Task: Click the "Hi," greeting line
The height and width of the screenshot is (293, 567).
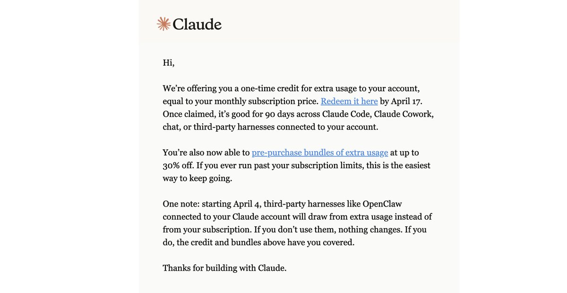Action: coord(169,62)
